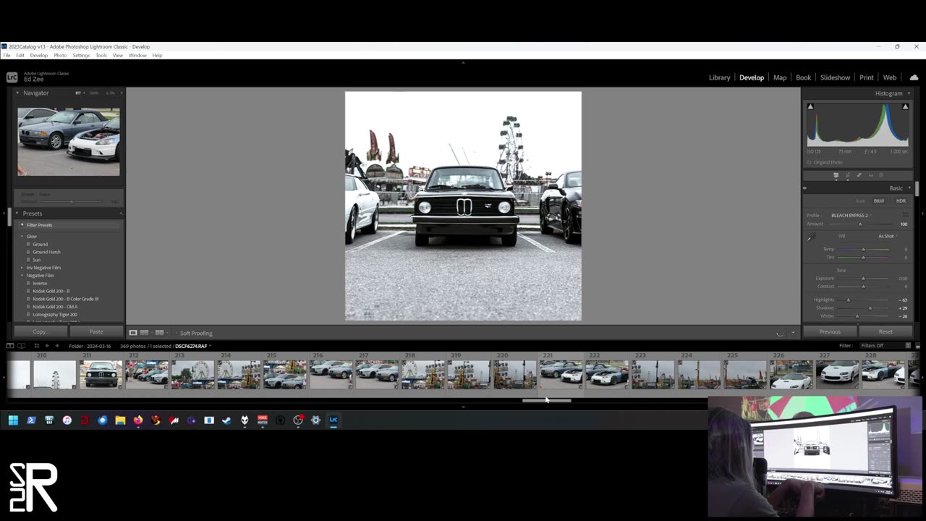Collapse the Histogram panel

[x=909, y=93]
